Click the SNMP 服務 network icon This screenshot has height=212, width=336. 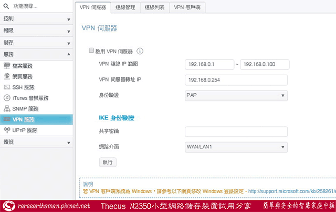pos(7,108)
